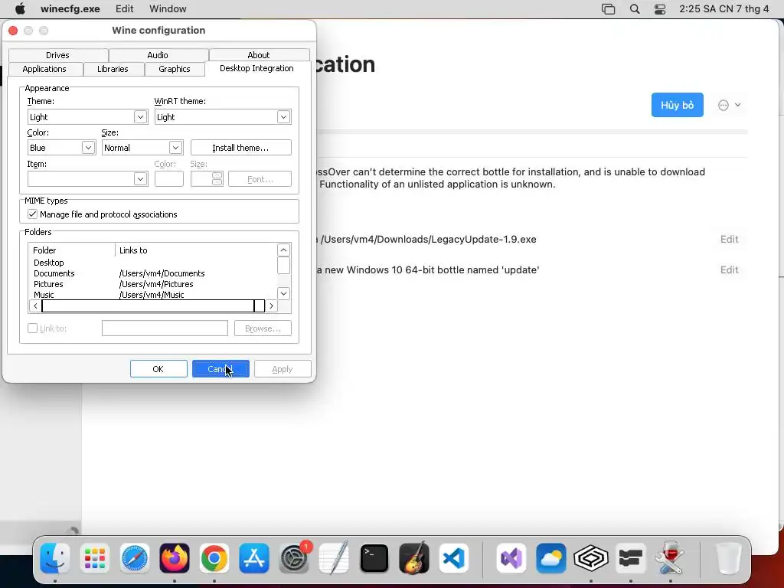The image size is (784, 588).
Task: Open the winecfg.exe application menu
Action: pyautogui.click(x=70, y=8)
